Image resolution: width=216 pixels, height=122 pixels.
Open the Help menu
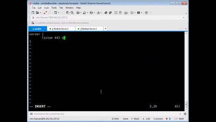point(78,8)
